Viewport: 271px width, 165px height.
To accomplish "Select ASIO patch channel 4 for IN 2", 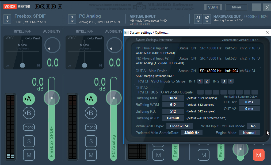I will (x=231, y=81).
